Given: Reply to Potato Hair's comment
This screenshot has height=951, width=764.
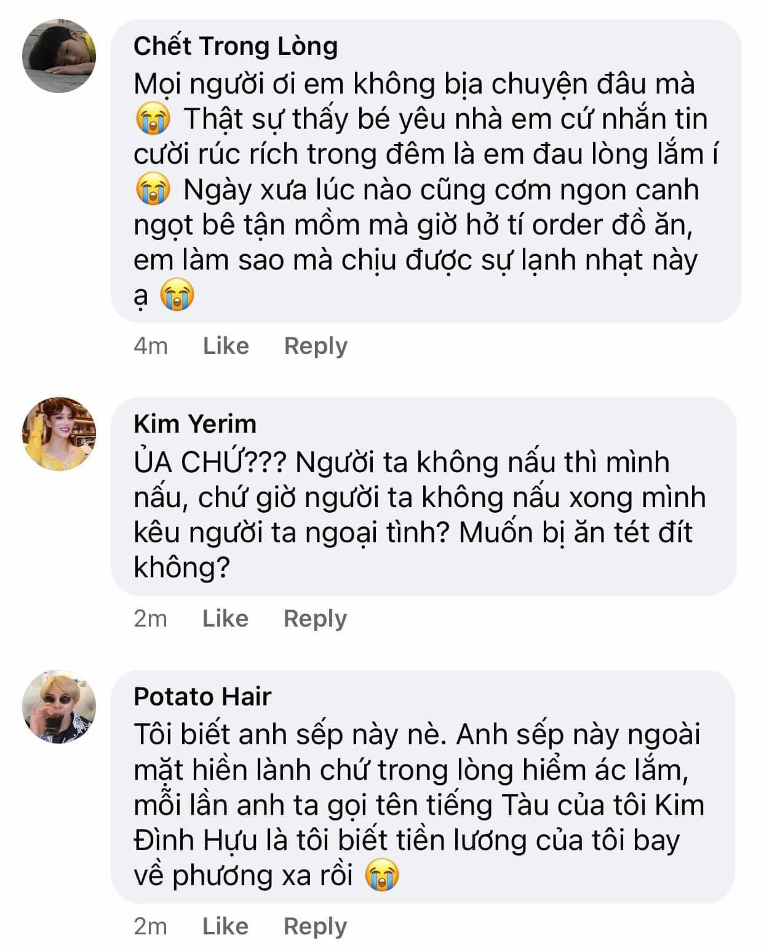Looking at the screenshot, I should click(315, 926).
